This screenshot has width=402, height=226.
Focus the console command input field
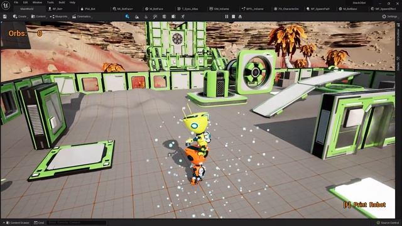point(77,223)
